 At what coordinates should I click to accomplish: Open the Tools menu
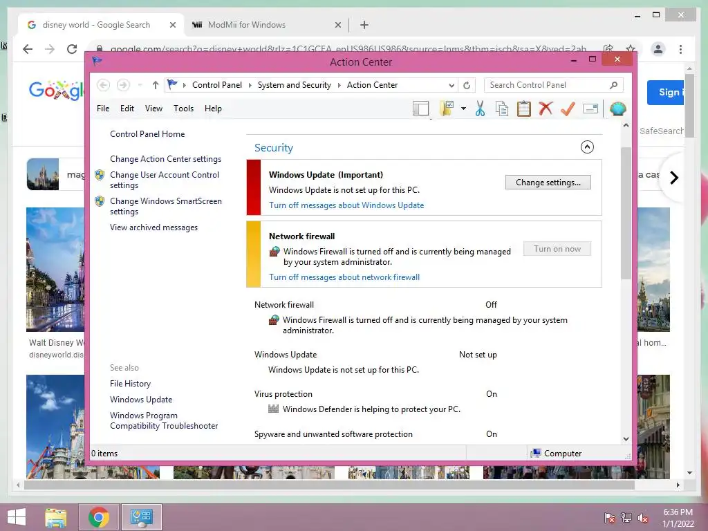point(183,109)
